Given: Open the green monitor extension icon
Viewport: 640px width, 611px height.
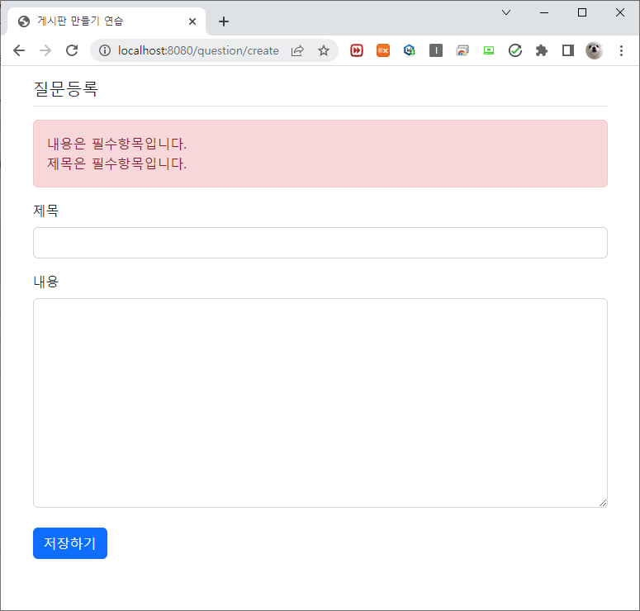Looking at the screenshot, I should 489,50.
